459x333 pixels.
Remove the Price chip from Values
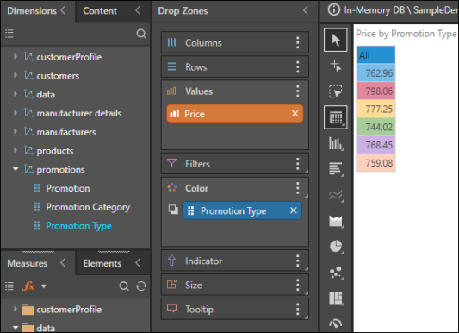[x=295, y=113]
